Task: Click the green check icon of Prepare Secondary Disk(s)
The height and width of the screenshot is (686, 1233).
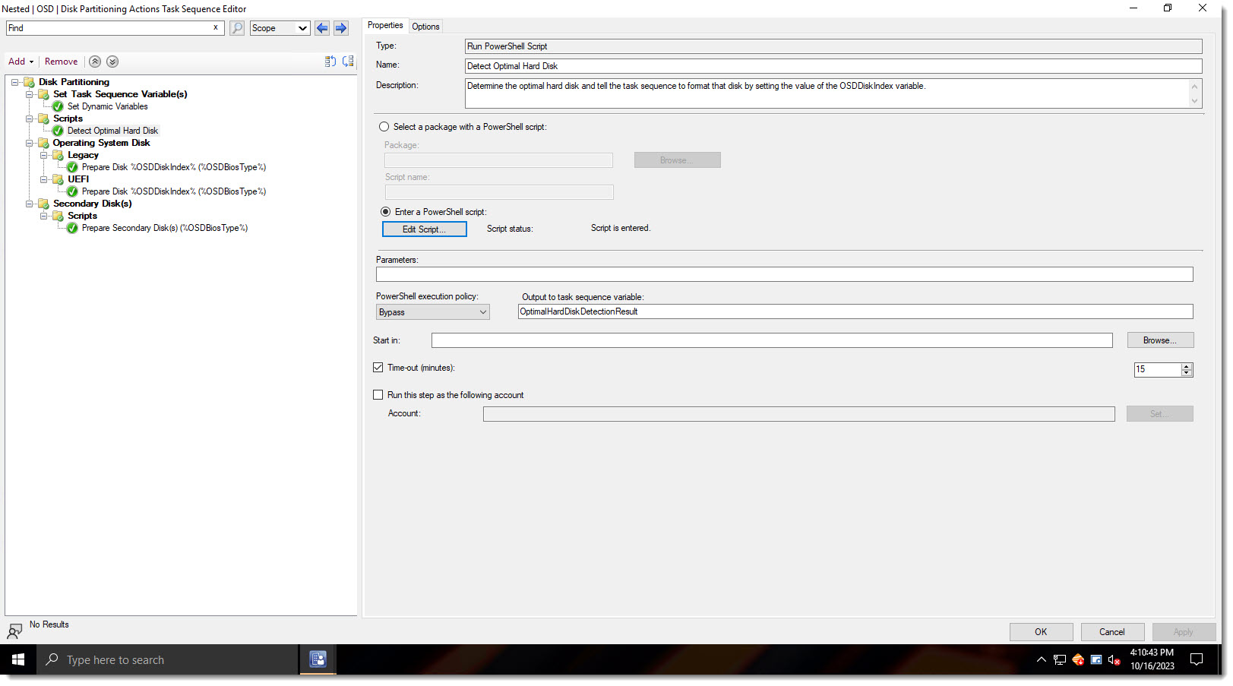Action: click(72, 228)
